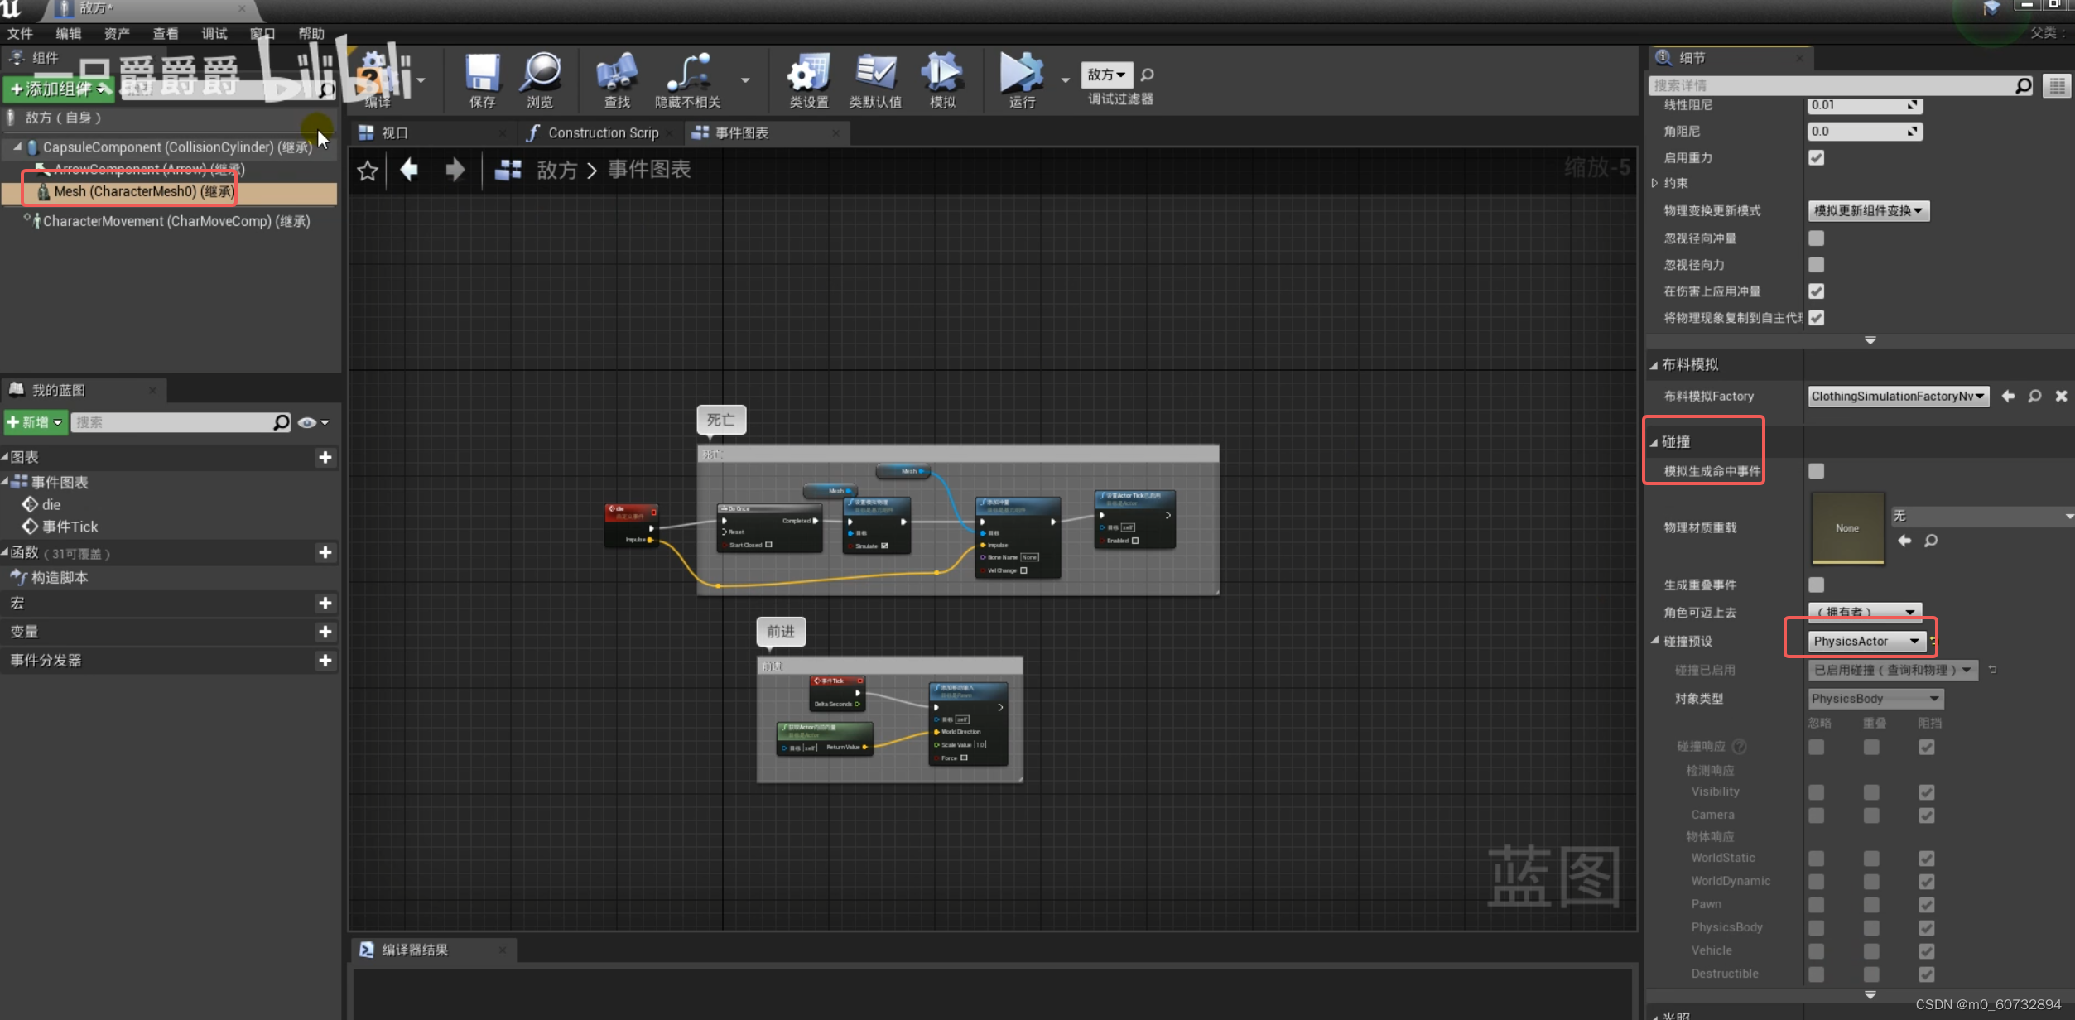Select CharacterMovement component in tree

point(176,221)
